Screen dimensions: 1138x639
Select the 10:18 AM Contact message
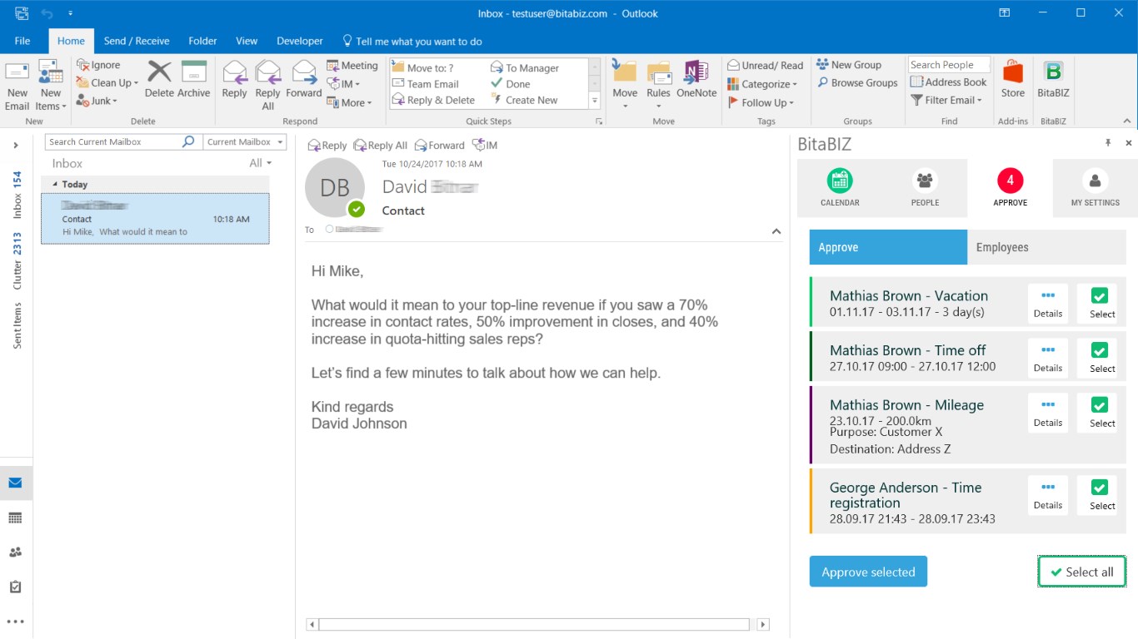click(155, 219)
